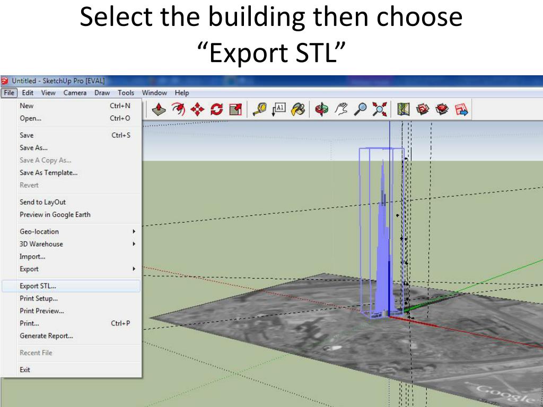Expand the Geo-location submenu
The width and height of the screenshot is (543, 407).
(x=71, y=232)
